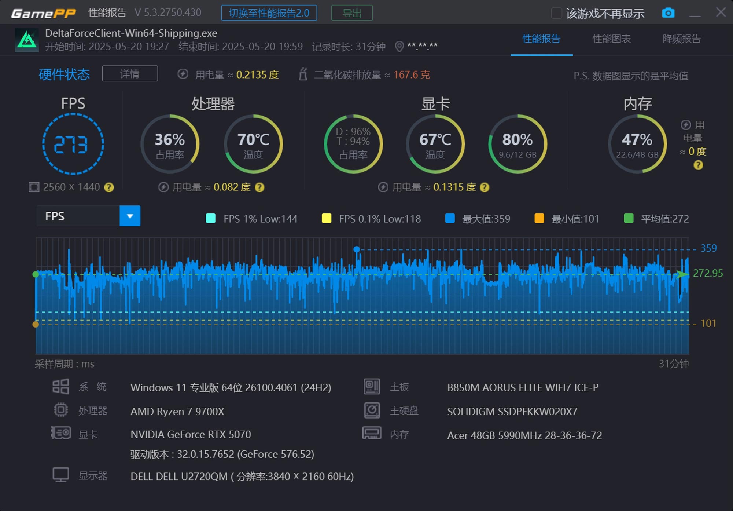Click the 系统 Windows grid icon
This screenshot has height=511, width=733.
[60, 387]
